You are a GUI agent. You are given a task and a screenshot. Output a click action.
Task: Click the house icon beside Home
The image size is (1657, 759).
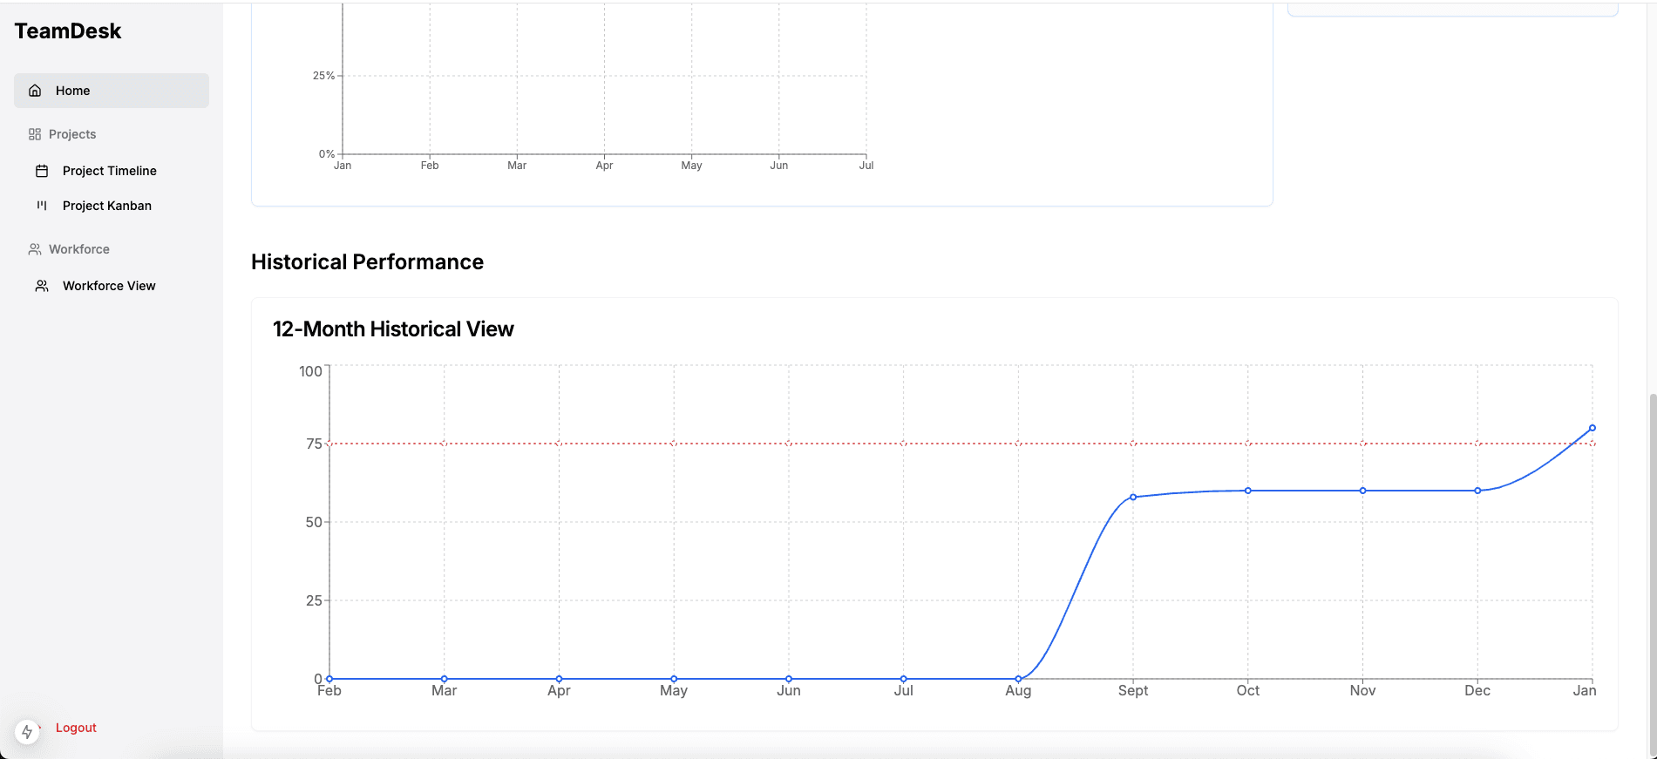pos(35,91)
